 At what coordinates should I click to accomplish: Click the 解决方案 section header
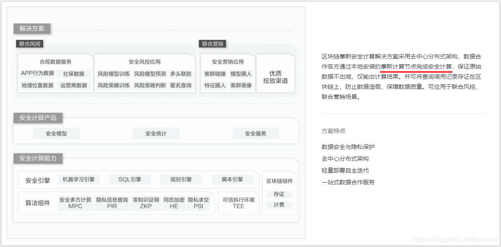[32, 28]
